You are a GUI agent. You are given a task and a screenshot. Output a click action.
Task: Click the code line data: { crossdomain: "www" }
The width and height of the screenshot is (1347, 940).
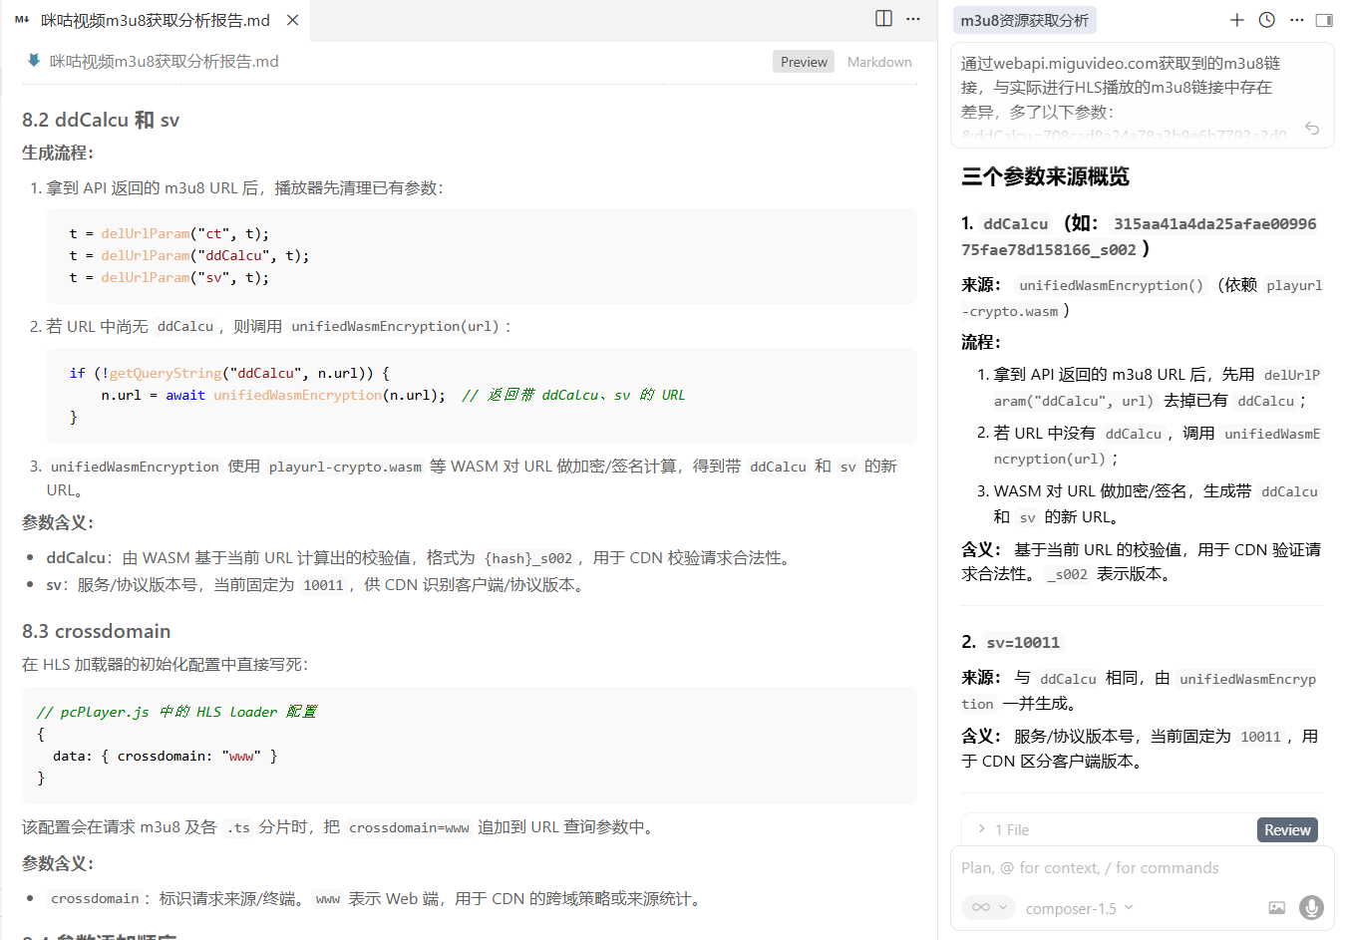coord(166,756)
